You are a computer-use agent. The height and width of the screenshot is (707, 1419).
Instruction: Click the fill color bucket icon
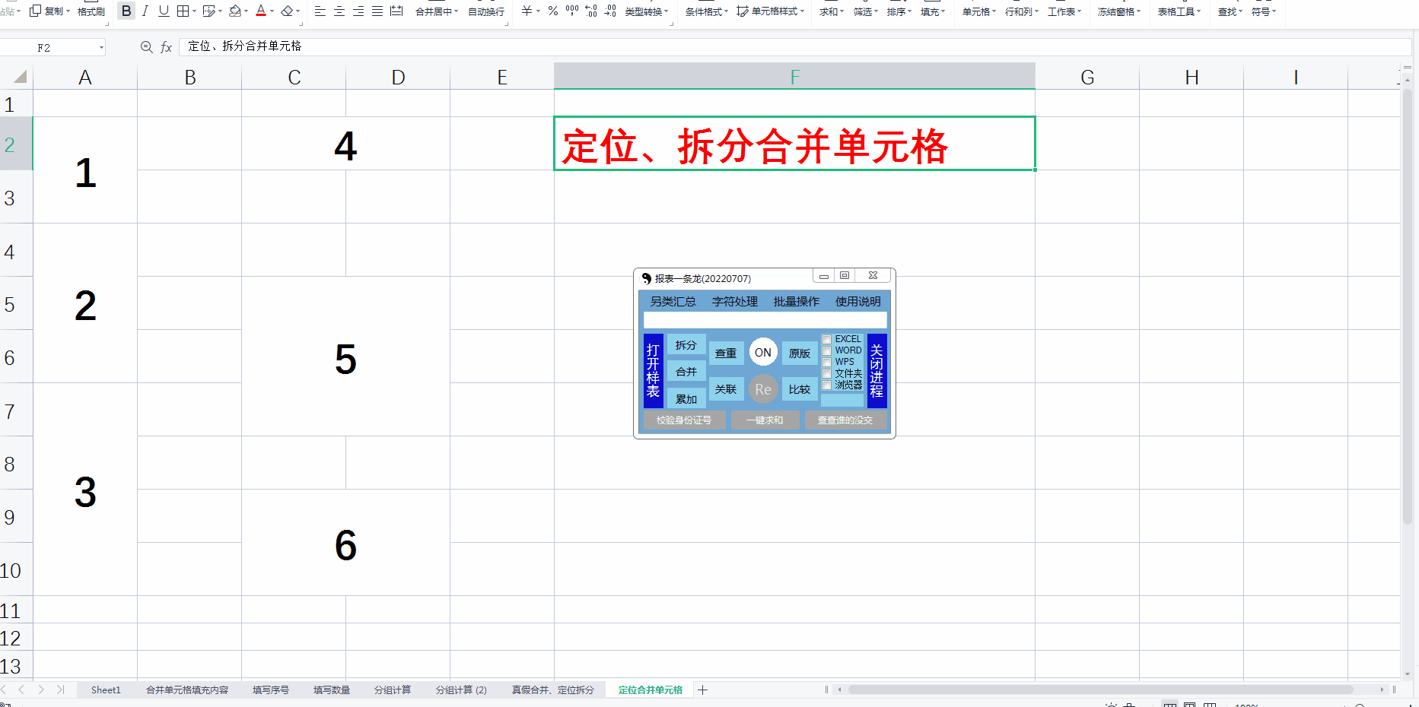pos(235,11)
